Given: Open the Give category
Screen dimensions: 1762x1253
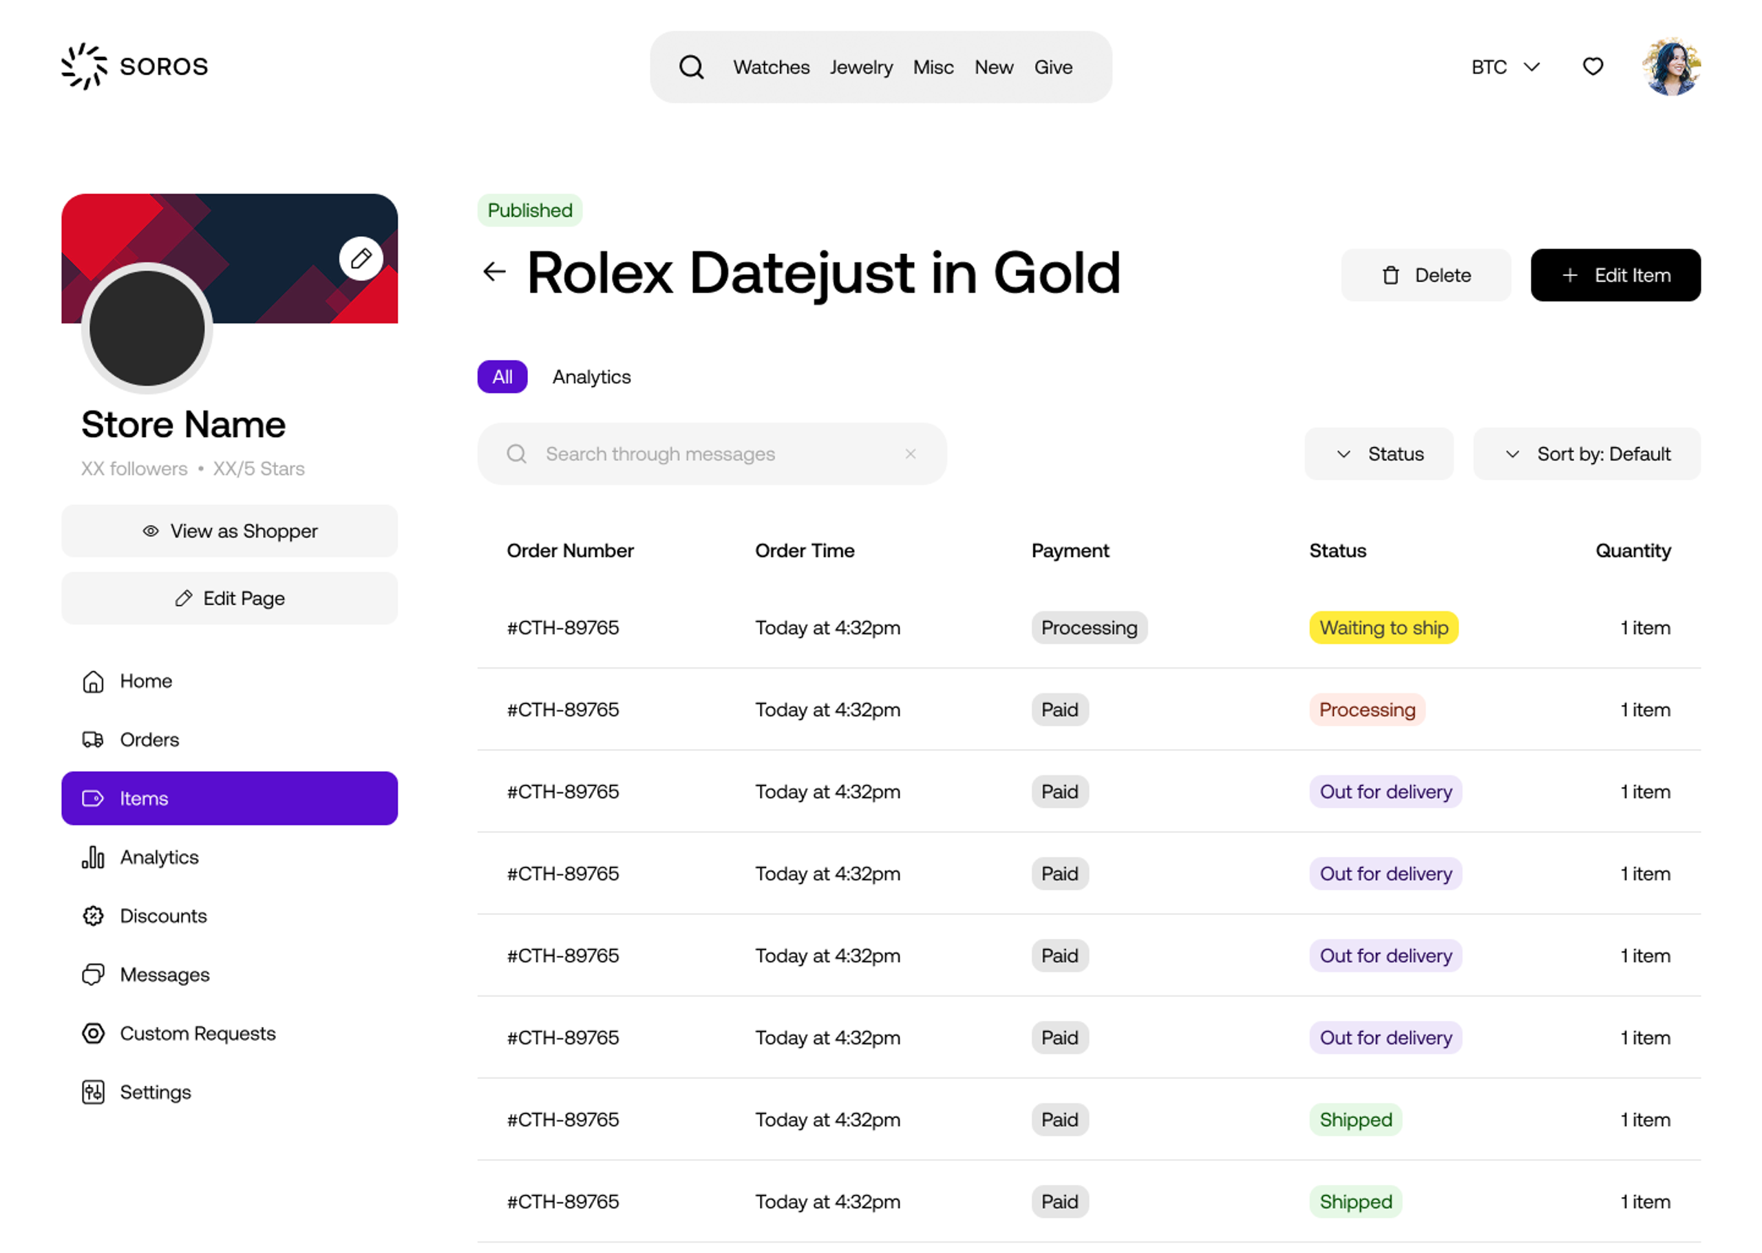Looking at the screenshot, I should (1053, 67).
